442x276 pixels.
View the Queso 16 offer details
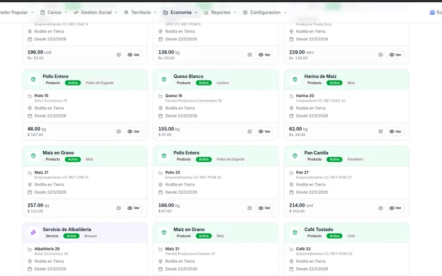[x=265, y=131]
